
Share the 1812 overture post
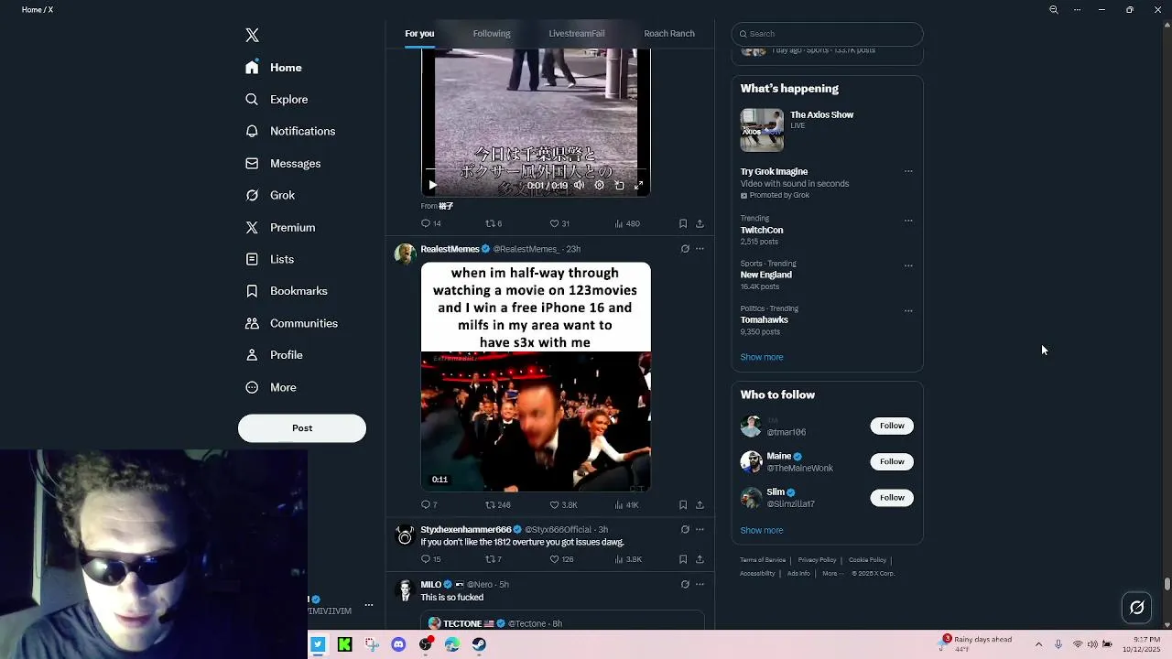(x=700, y=559)
